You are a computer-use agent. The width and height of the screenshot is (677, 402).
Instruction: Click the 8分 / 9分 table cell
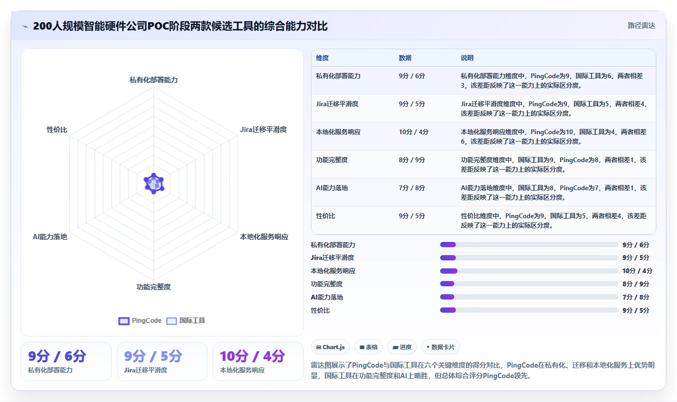pyautogui.click(x=412, y=160)
